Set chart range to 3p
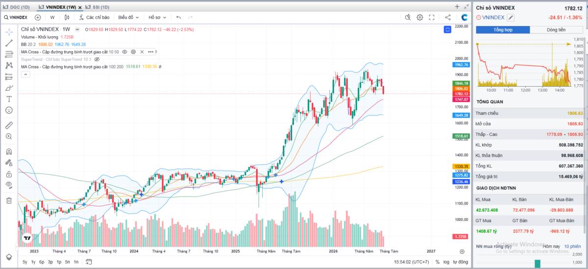Viewport: 588px width, 269px height. point(50,262)
